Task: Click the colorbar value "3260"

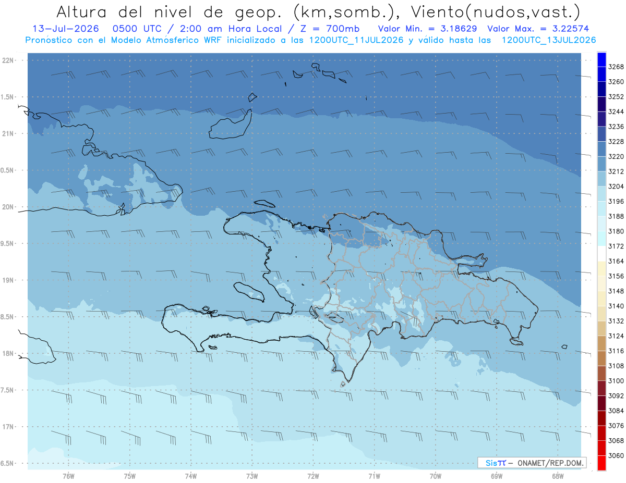Action: [616, 82]
